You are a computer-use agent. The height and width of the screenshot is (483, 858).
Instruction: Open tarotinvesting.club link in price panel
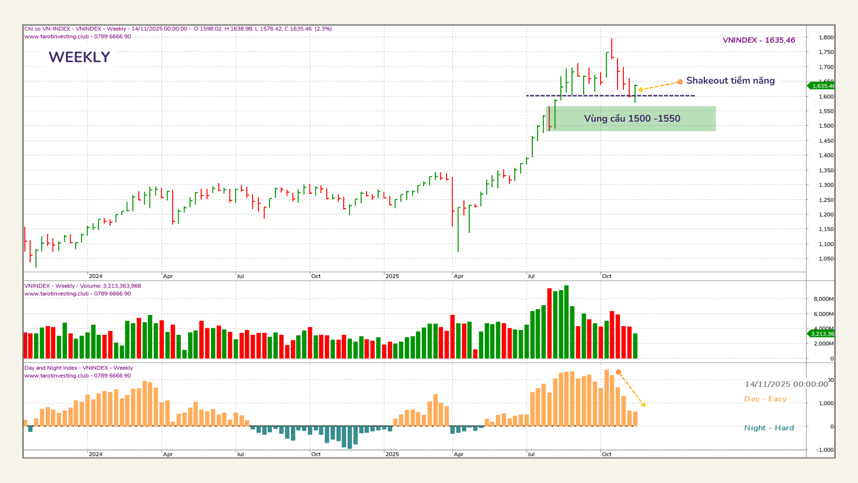(x=56, y=37)
